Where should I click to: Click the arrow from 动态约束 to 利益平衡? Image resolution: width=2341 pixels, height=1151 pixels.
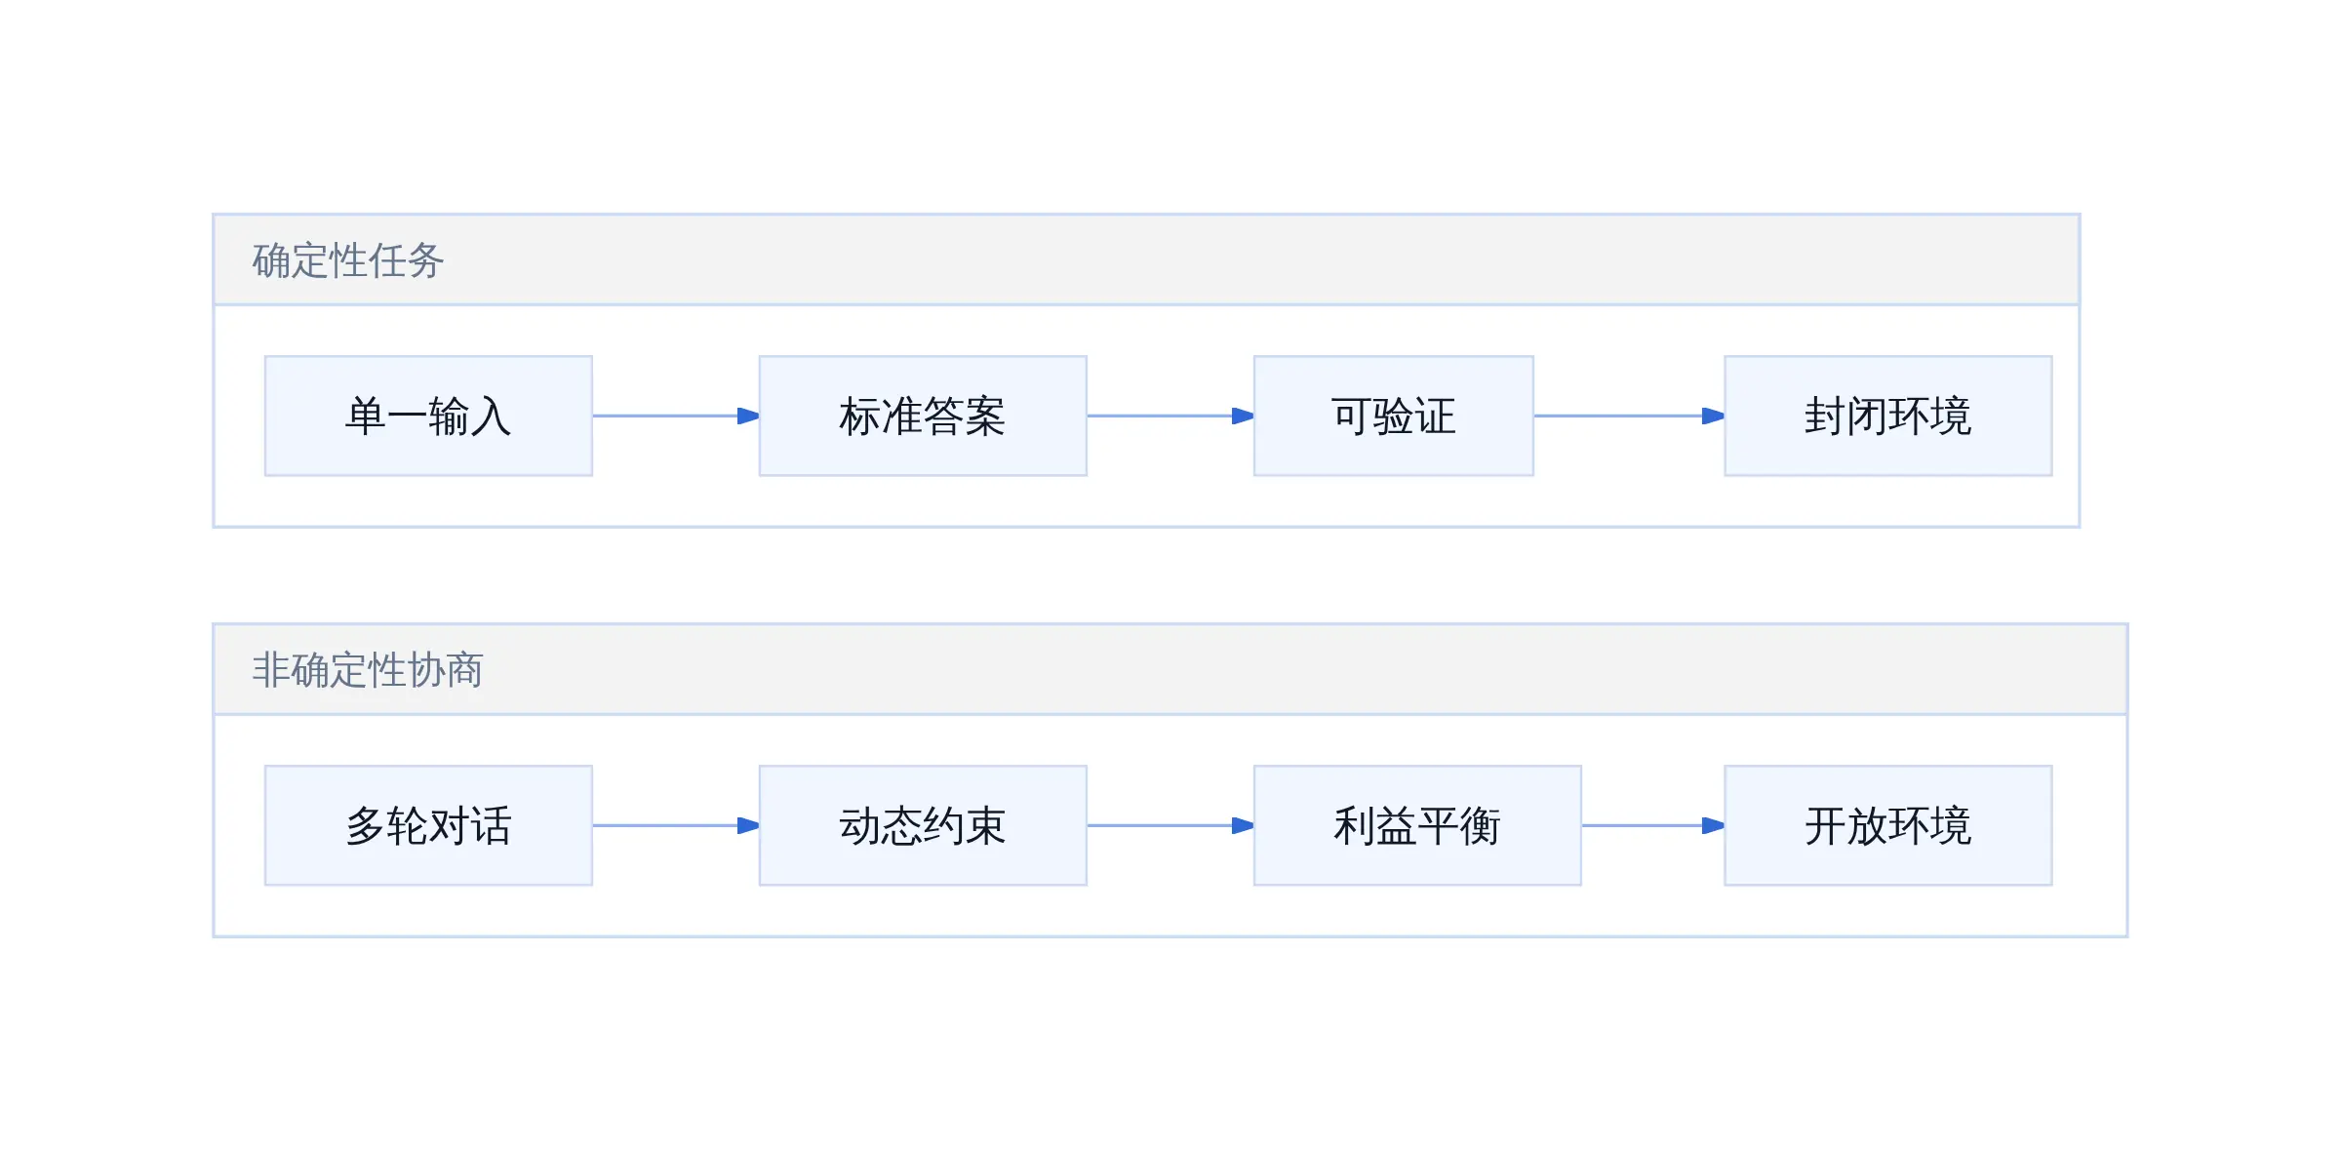pyautogui.click(x=1170, y=825)
